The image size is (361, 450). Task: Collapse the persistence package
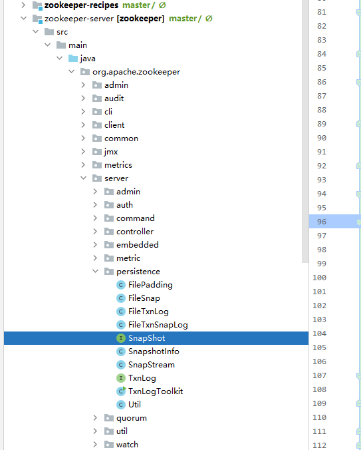(96, 271)
